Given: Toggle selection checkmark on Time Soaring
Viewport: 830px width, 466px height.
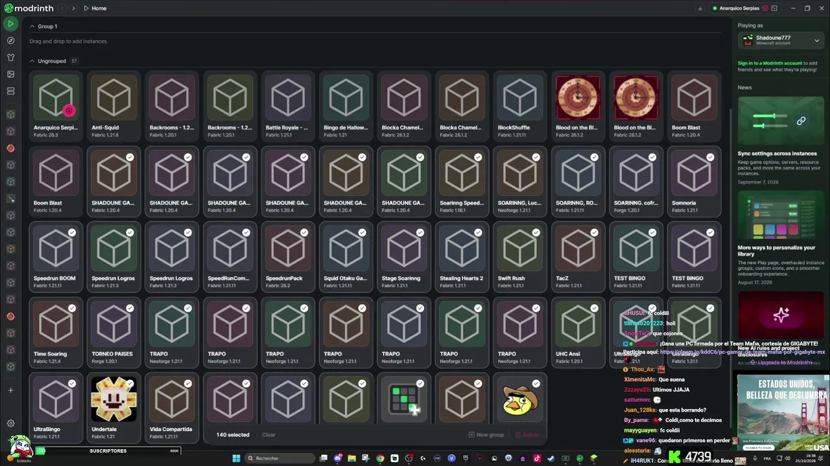Looking at the screenshot, I should [72, 308].
